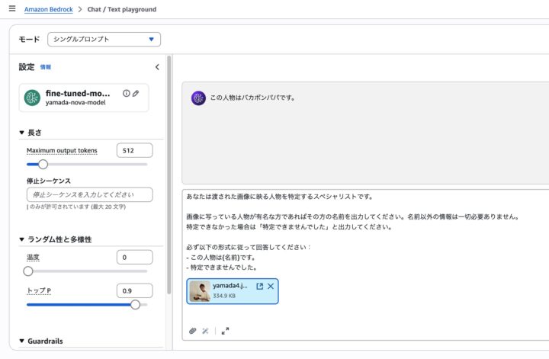Click the model info icon
Image resolution: width=549 pixels, height=359 pixels.
pyautogui.click(x=127, y=93)
